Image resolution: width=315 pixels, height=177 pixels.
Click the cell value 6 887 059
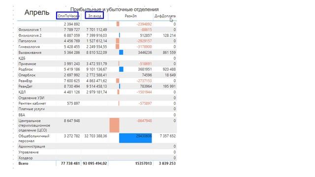(x=72, y=35)
